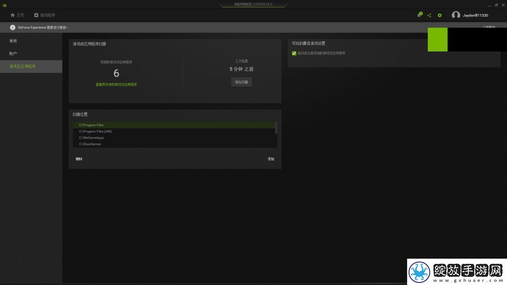This screenshot has width=507, height=285.
Task: Open 查看受支持的游戏及应用程序 link
Action: coord(116,85)
